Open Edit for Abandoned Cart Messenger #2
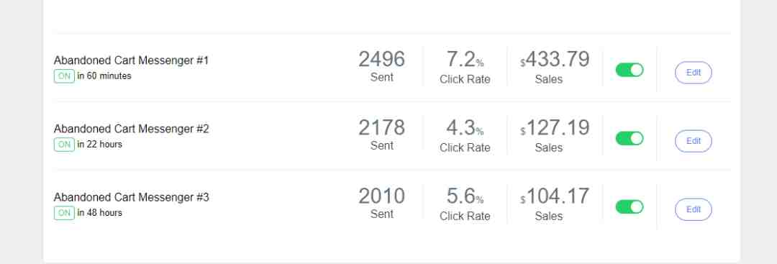This screenshot has width=777, height=264. [694, 141]
